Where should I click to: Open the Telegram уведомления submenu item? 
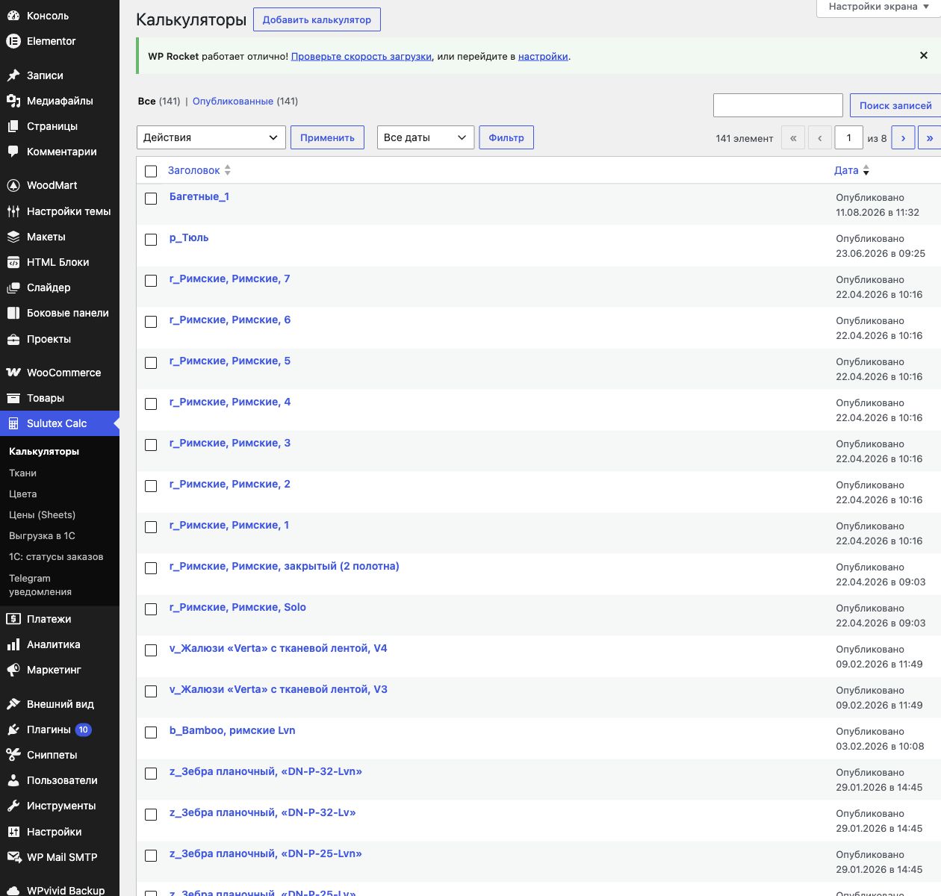[40, 585]
